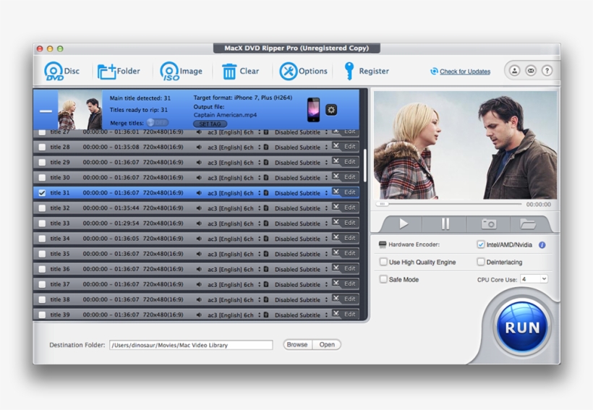593x410 pixels.
Task: Click the SET TAG button
Action: (210, 124)
